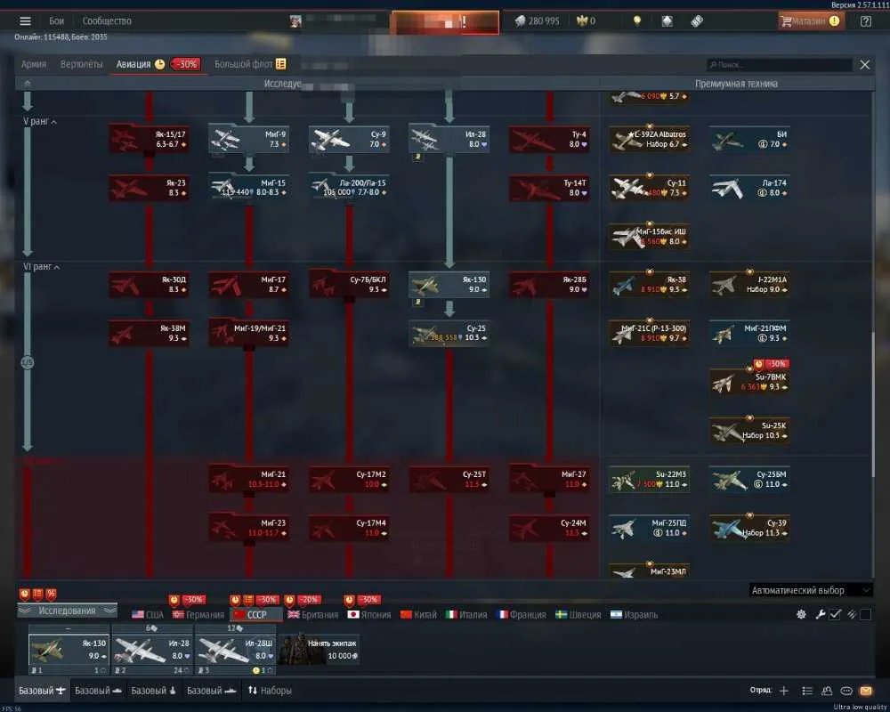Collapse the V ранг section

tap(40, 122)
